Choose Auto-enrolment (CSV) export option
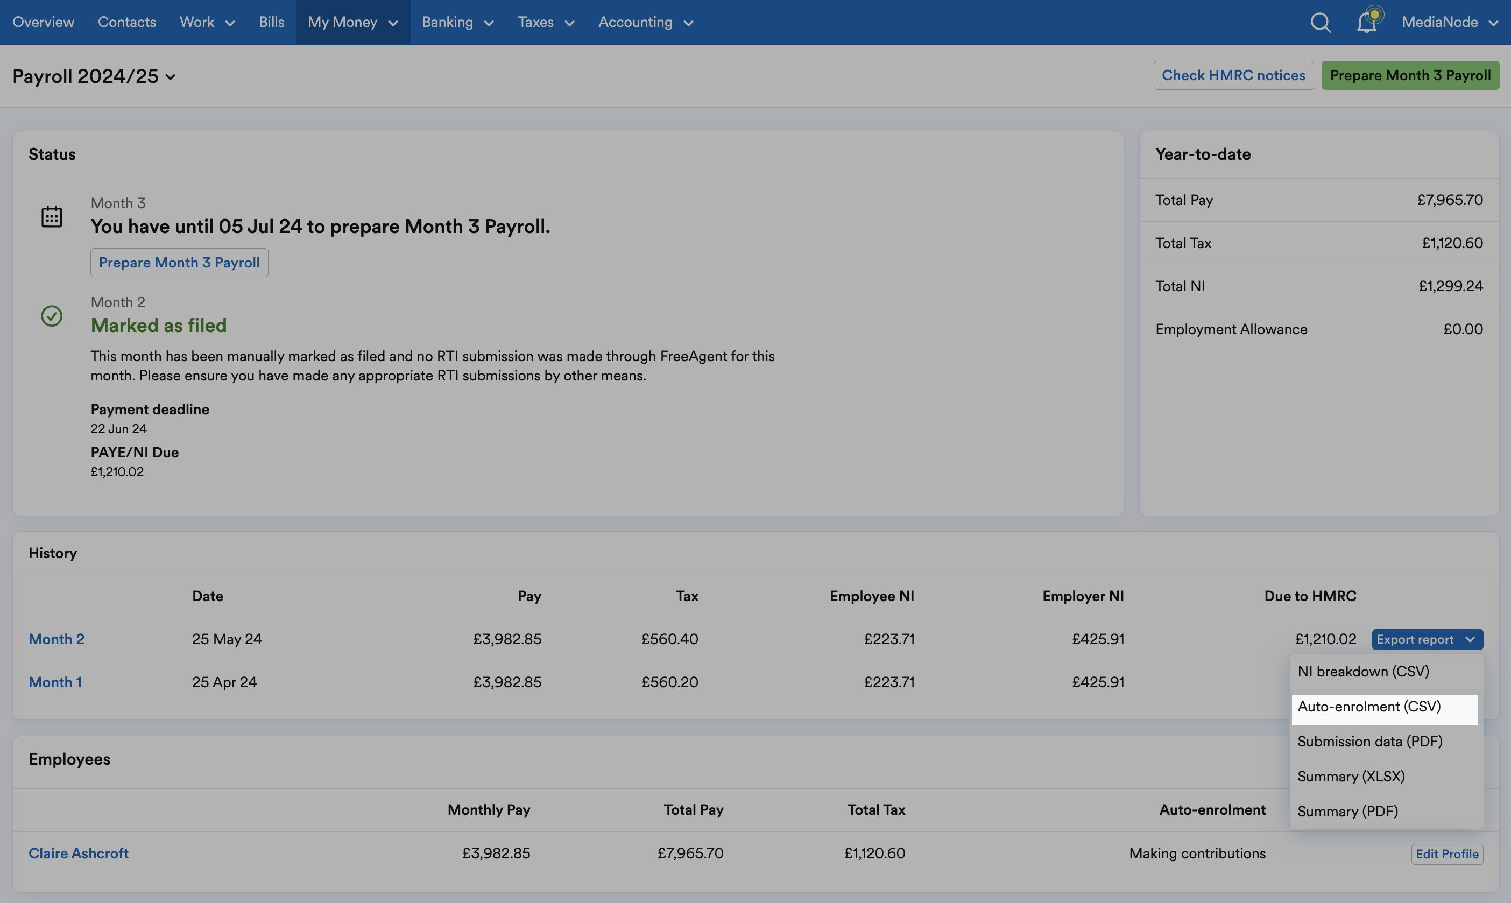Screen dimensions: 1511x903 click(1385, 709)
